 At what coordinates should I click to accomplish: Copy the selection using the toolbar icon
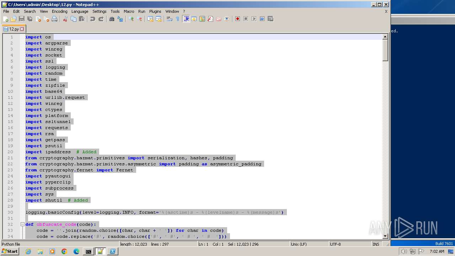(74, 19)
